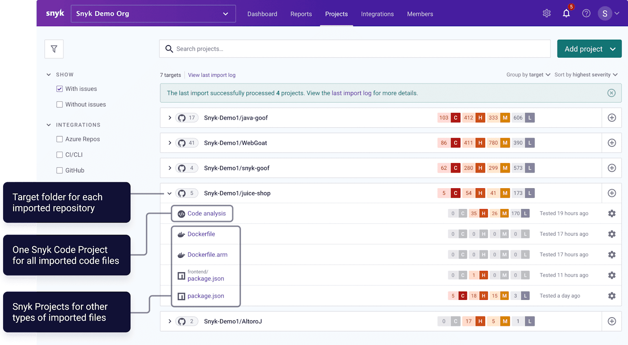This screenshot has width=628, height=345.
Task: Open settings gear for root package.json row
Action: click(x=612, y=296)
